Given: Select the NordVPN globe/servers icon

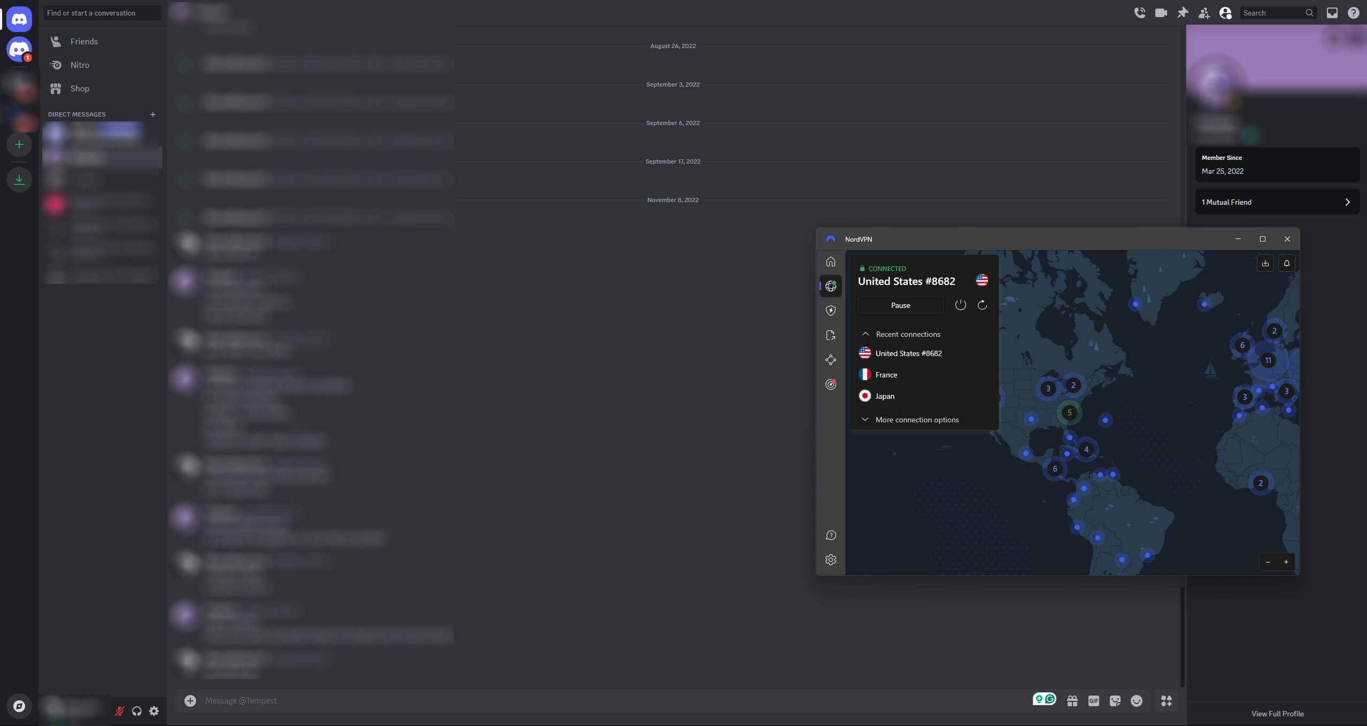Looking at the screenshot, I should (830, 285).
